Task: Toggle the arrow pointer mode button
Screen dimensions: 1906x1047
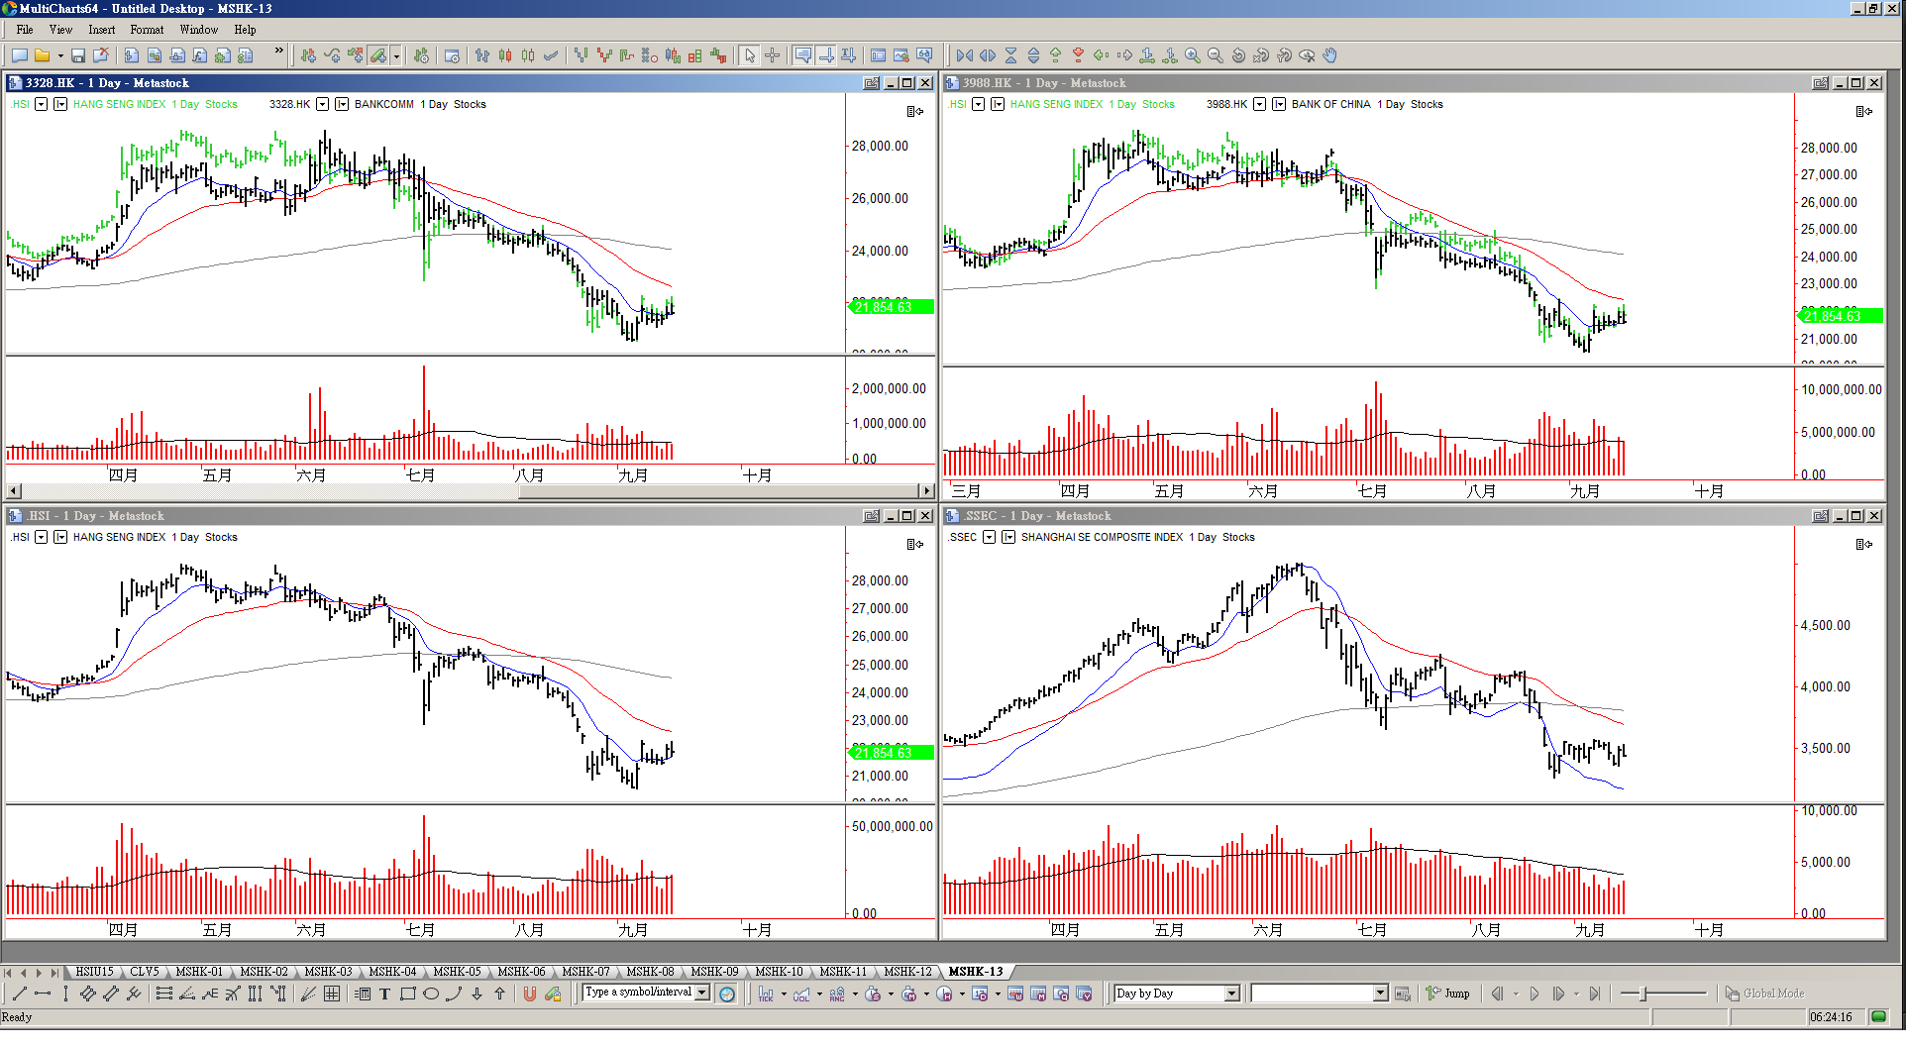Action: 750,55
